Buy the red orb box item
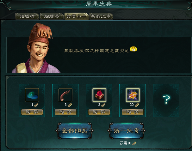This screenshot has height=151, width=192. [x=99, y=112]
